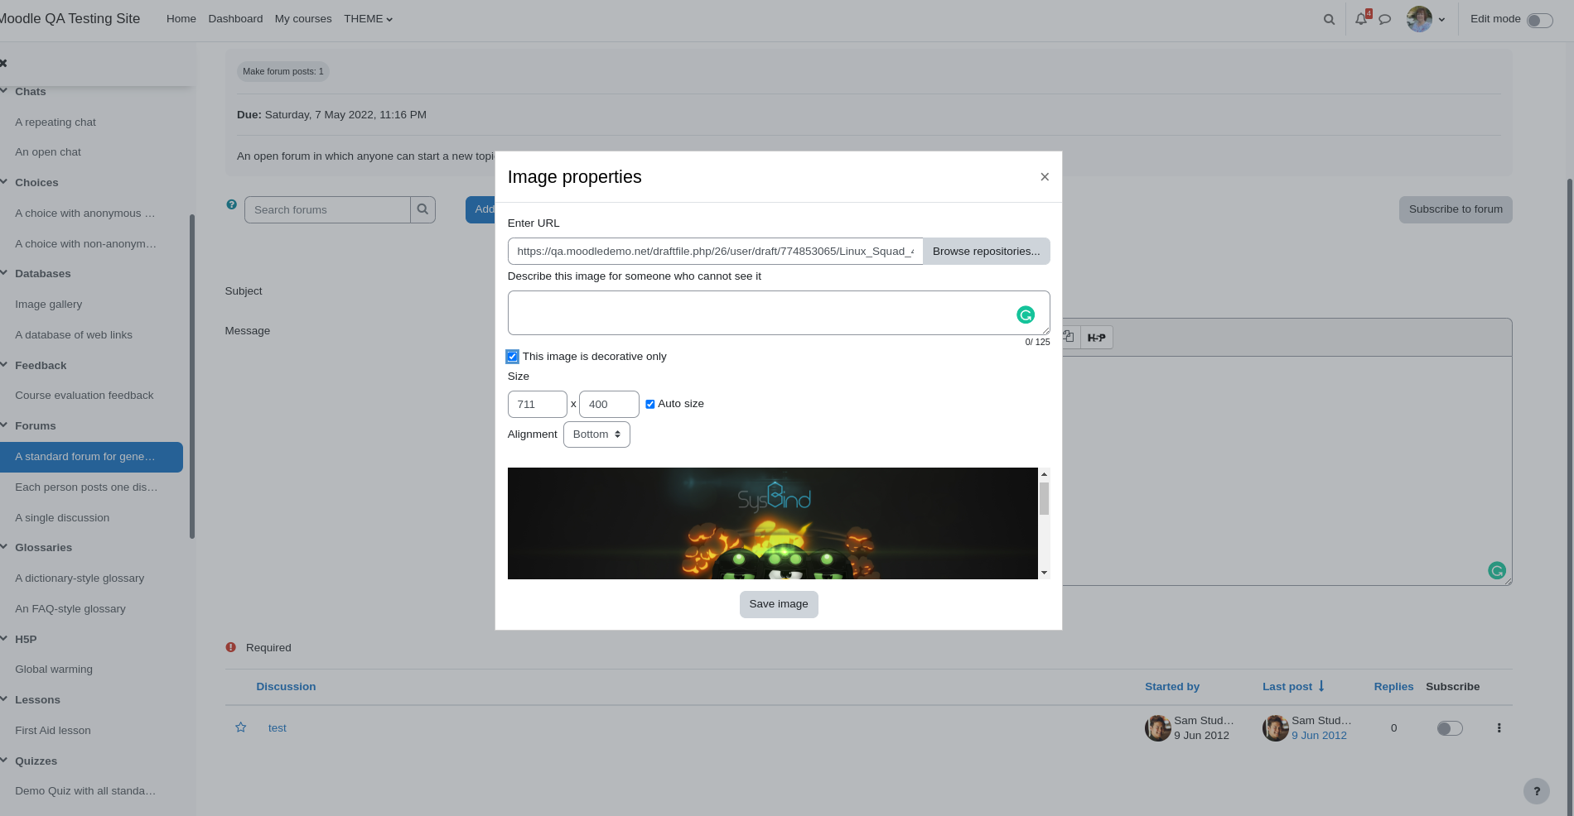Collapse the Forums section
This screenshot has width=1574, height=816.
tap(4, 425)
